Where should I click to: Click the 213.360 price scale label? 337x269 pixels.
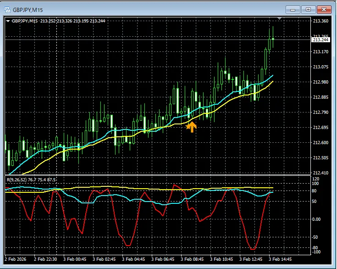[x=320, y=21]
